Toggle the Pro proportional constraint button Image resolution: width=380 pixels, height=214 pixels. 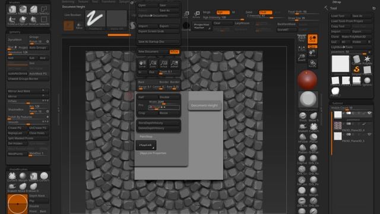141,105
